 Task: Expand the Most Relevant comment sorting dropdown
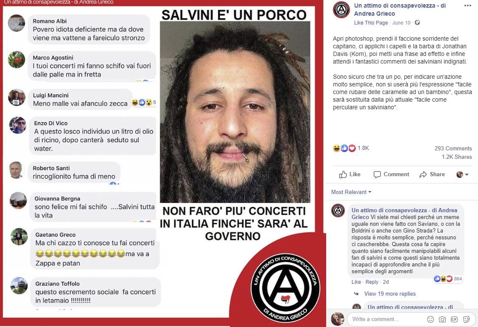point(351,192)
